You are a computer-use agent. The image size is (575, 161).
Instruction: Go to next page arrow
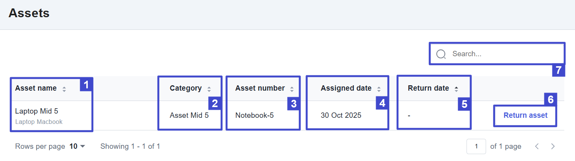[x=553, y=146]
